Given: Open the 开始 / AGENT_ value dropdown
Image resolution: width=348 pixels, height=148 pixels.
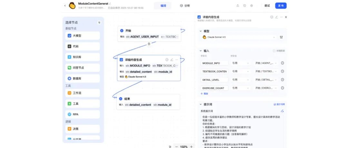Looking at the screenshot, I should tap(266, 63).
